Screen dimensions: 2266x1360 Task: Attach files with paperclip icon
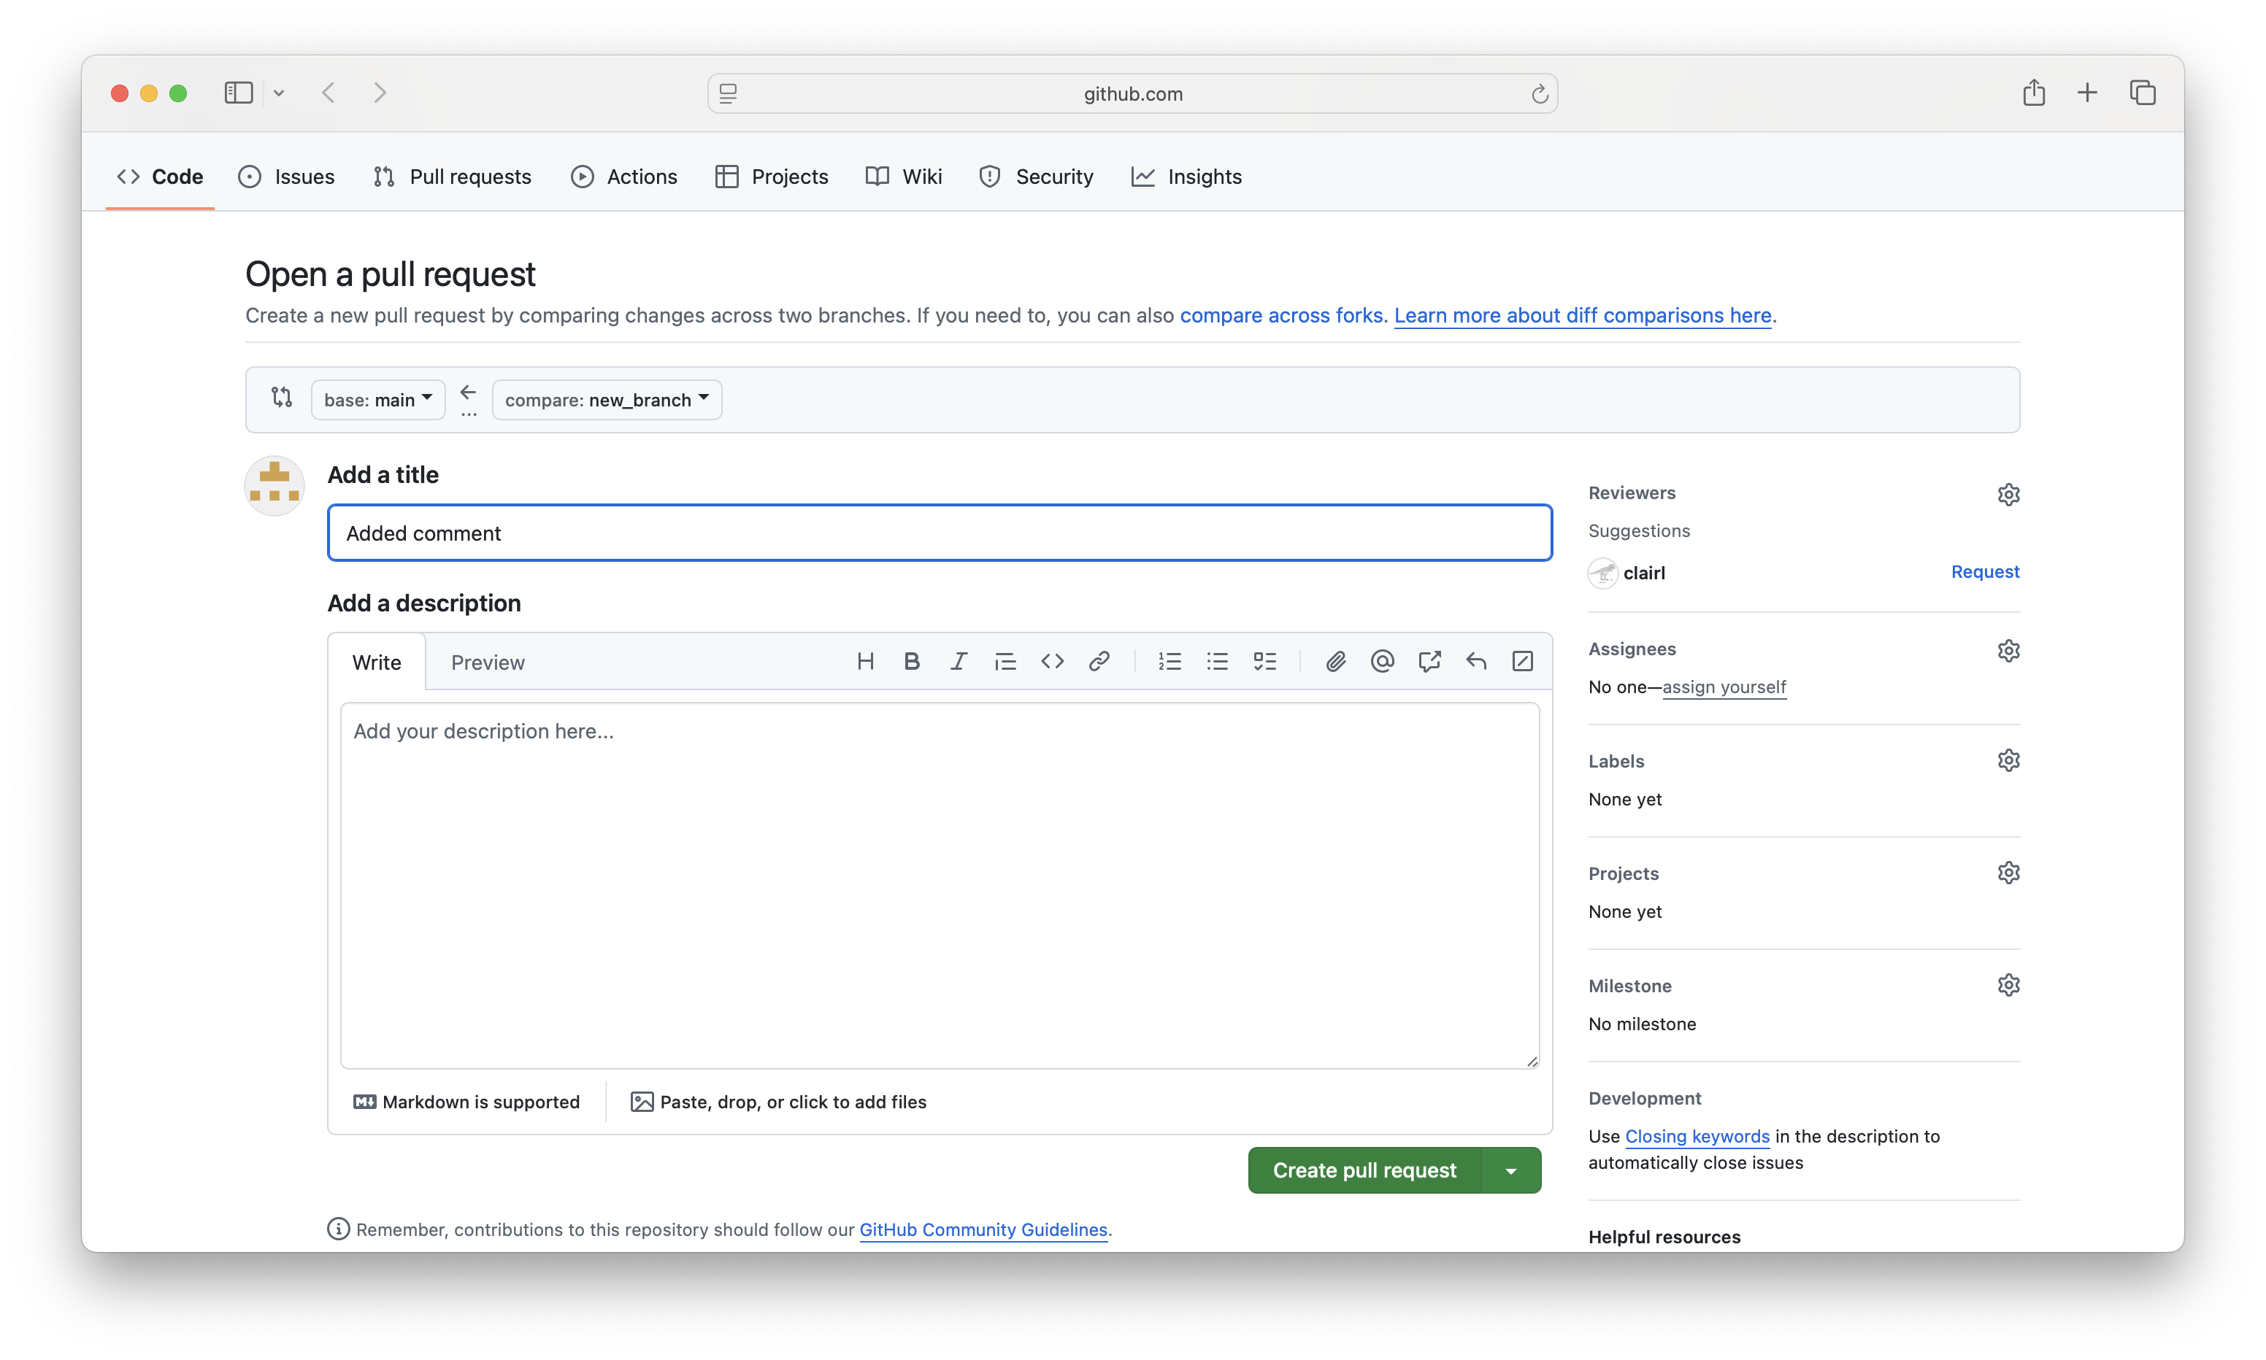(1334, 661)
